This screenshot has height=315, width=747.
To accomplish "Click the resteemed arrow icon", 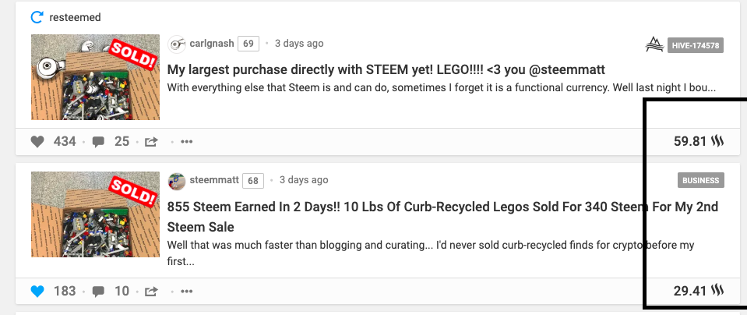I will (36, 17).
